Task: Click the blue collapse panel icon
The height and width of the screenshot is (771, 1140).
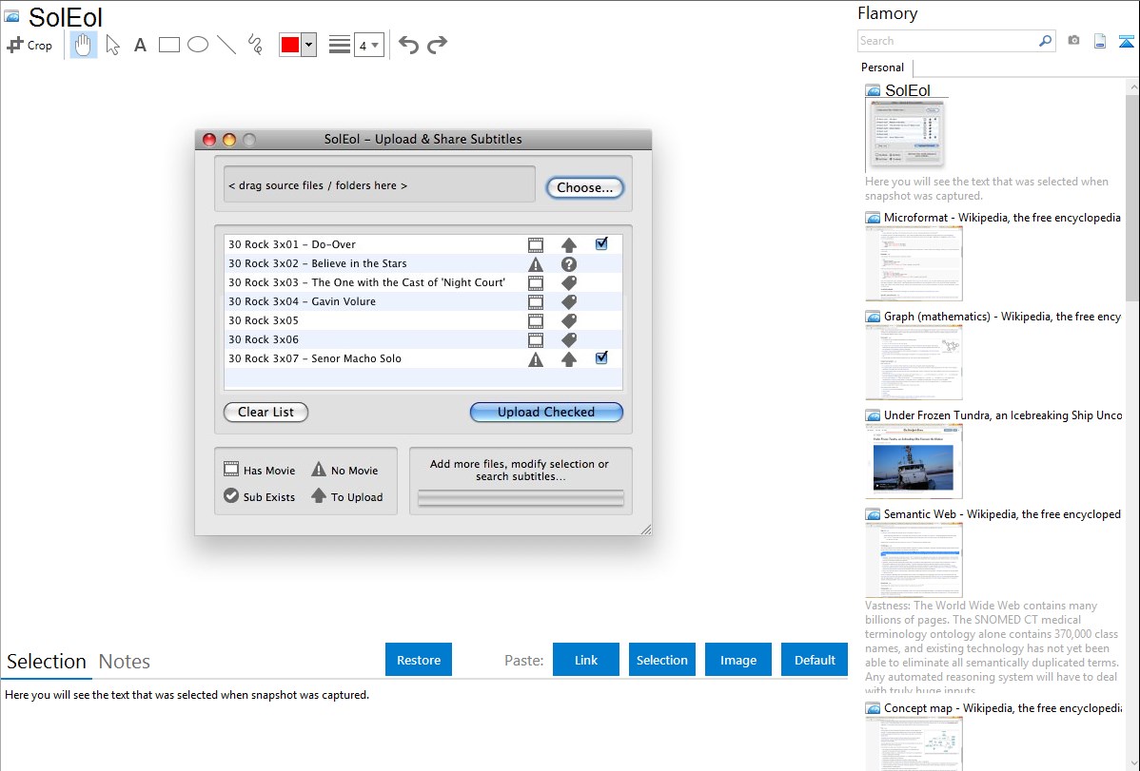Action: (1126, 41)
